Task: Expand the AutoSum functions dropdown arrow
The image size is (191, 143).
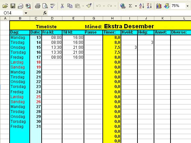Action: pos(136,6)
